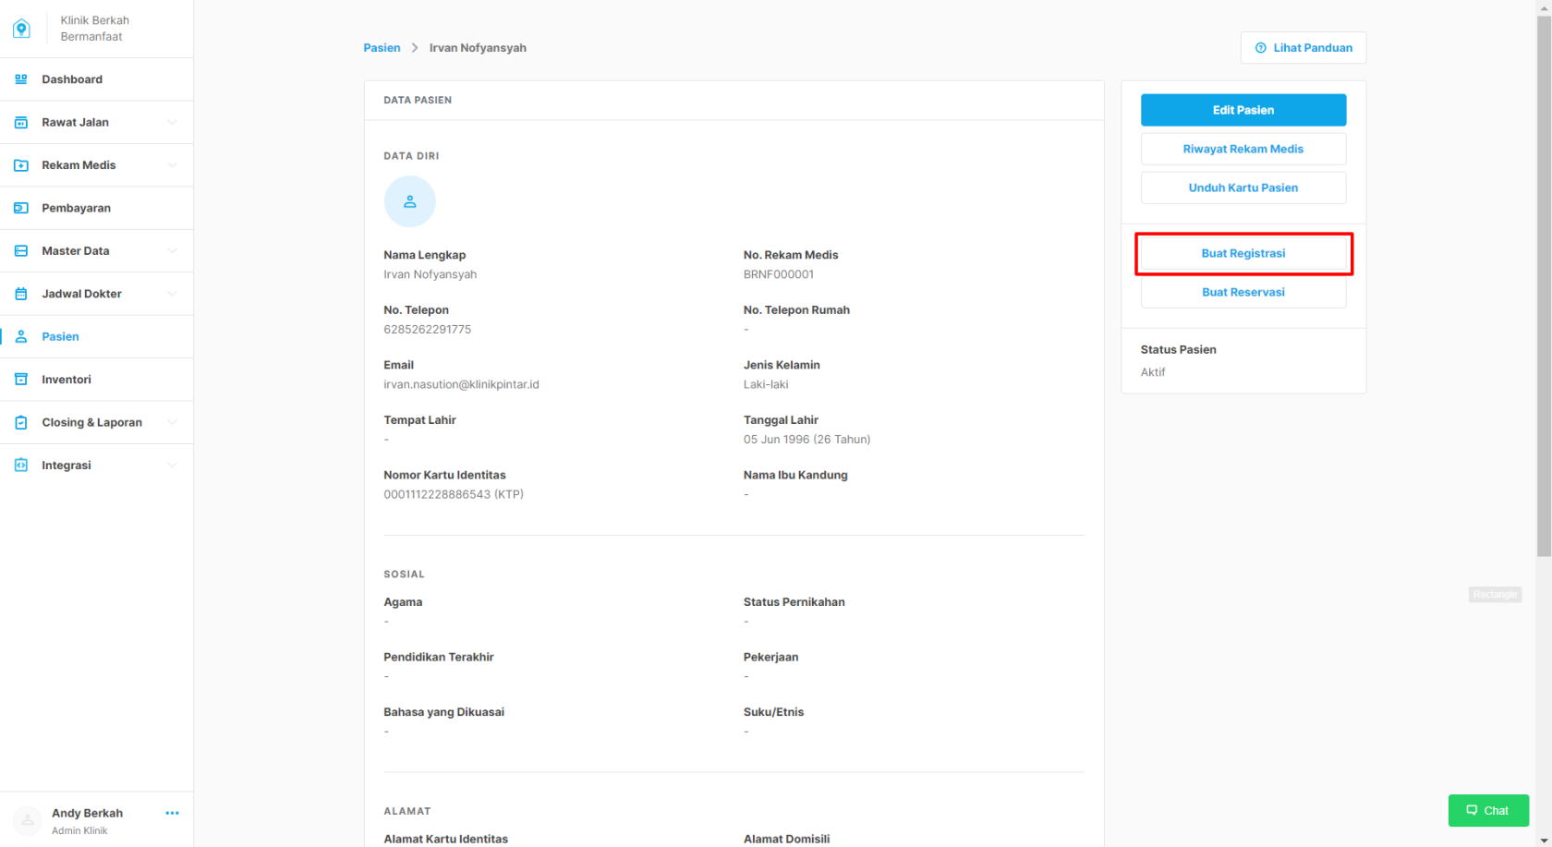1552x847 pixels.
Task: Click the Buat Registrasi button
Action: point(1243,253)
